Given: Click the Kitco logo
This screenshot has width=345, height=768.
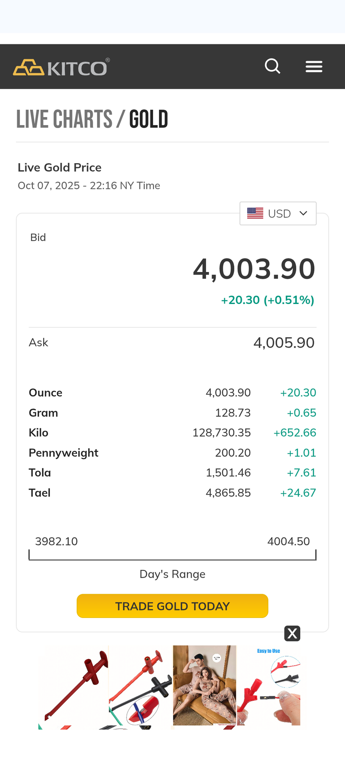Looking at the screenshot, I should tap(61, 67).
